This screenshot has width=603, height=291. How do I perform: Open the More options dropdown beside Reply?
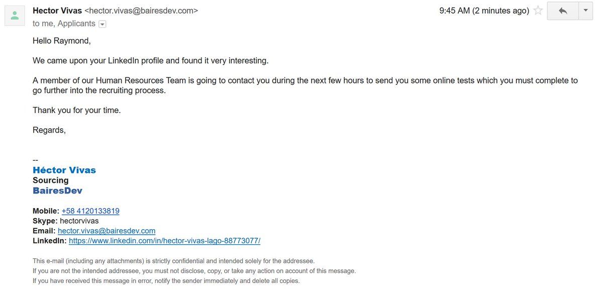585,11
